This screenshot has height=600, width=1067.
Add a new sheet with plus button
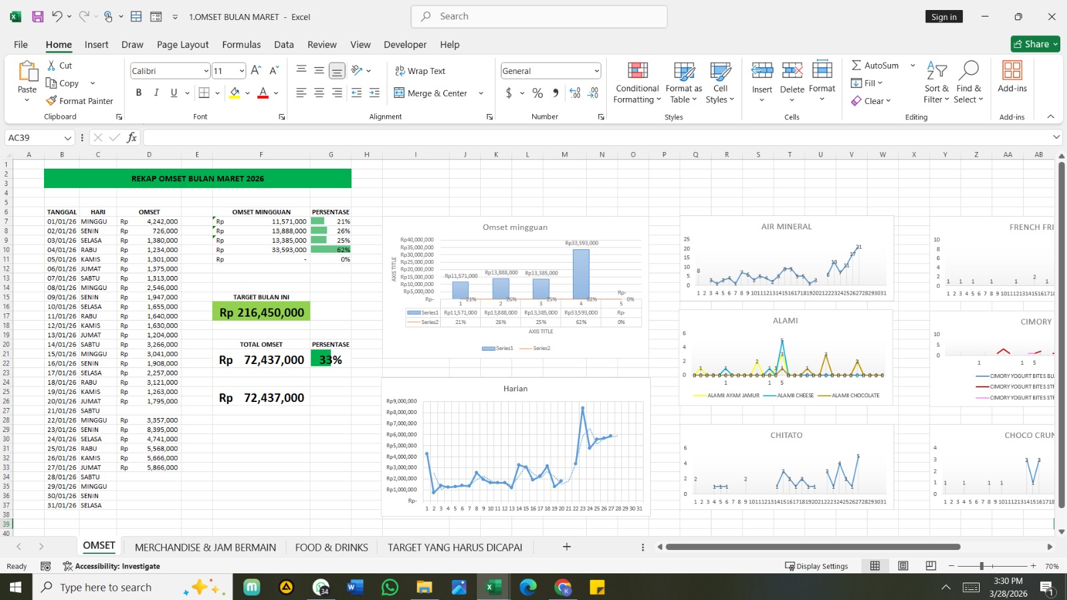click(x=567, y=547)
